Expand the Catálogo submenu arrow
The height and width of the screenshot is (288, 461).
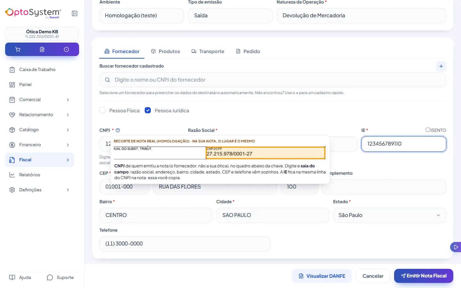(68, 130)
